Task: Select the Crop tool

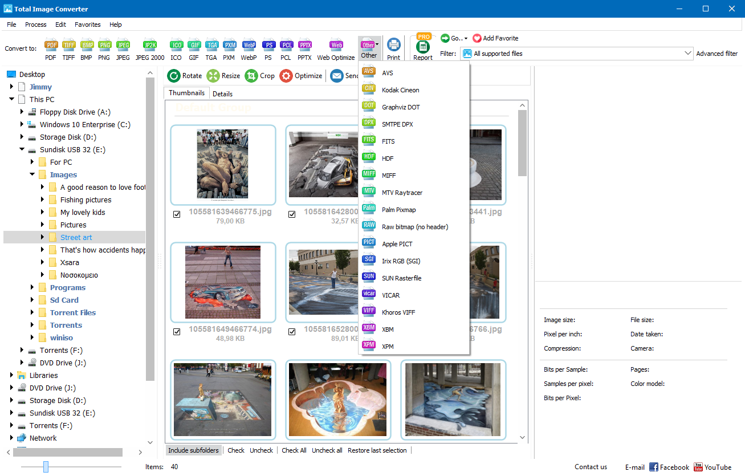Action: [x=260, y=76]
